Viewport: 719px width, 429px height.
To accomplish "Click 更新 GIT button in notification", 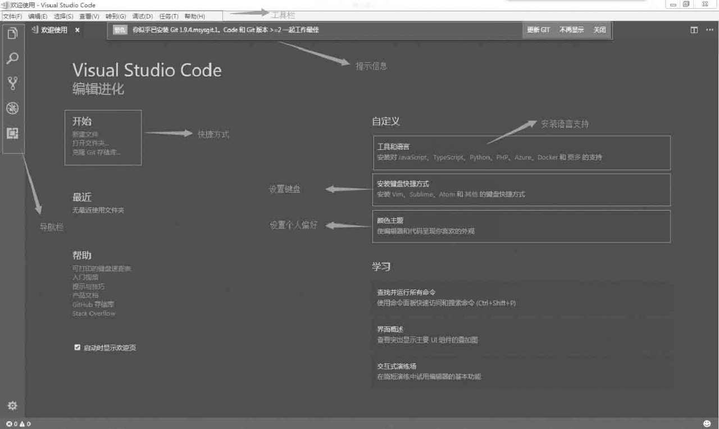I will coord(538,30).
